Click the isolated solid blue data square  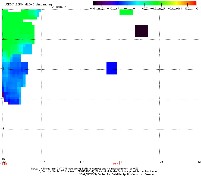click(x=112, y=68)
